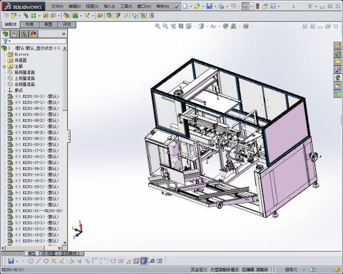Click the Save disk icon in top toolbar
Image resolution: width=343 pixels, height=274 pixels.
pyautogui.click(x=209, y=6)
